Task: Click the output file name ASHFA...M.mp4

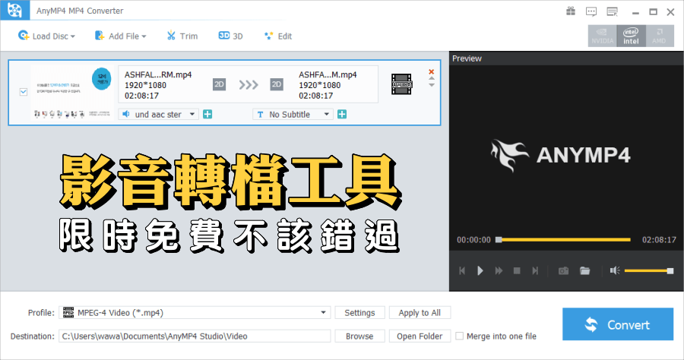Action: [328, 74]
